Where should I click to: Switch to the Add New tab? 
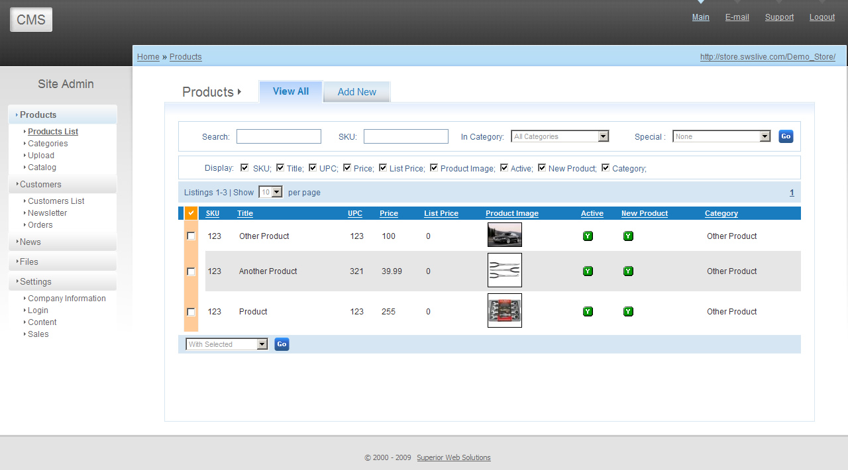coord(357,92)
